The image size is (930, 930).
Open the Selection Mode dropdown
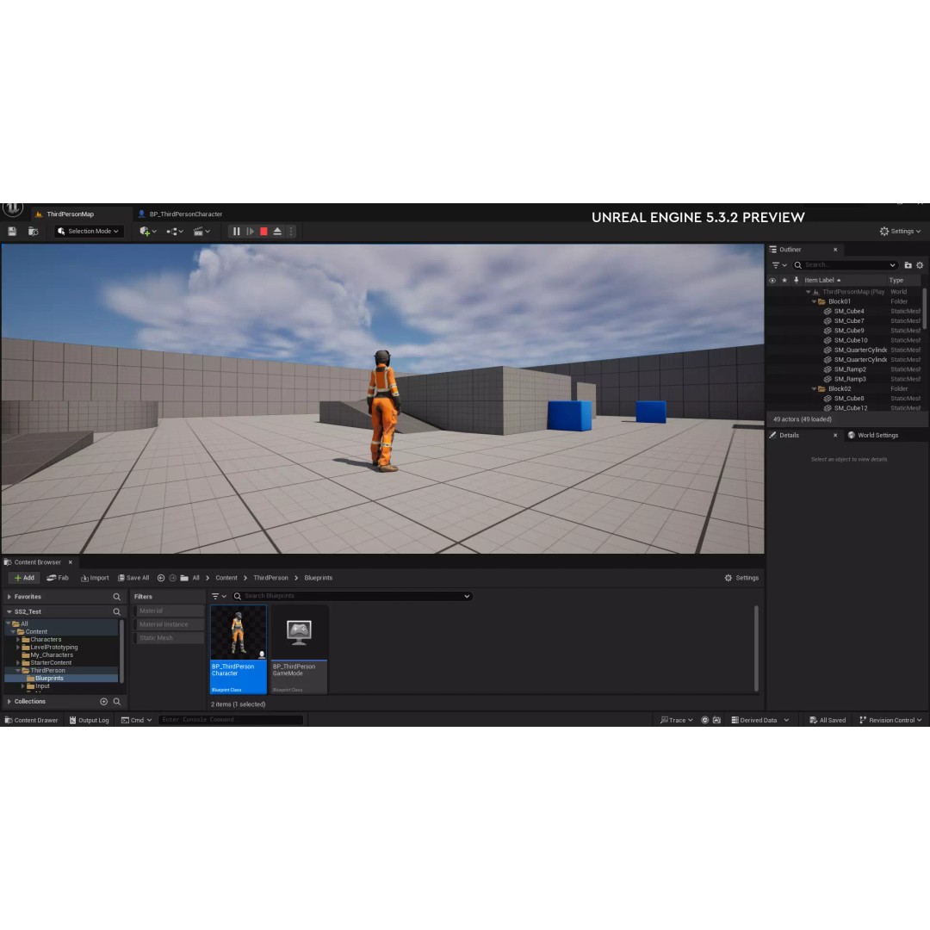point(89,232)
